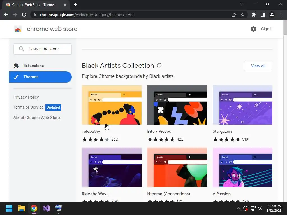Click the Bits + Pieces star rating

[x=161, y=139]
